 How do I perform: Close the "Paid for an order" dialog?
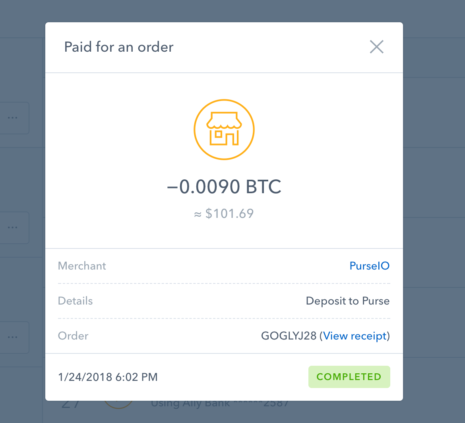pos(376,47)
